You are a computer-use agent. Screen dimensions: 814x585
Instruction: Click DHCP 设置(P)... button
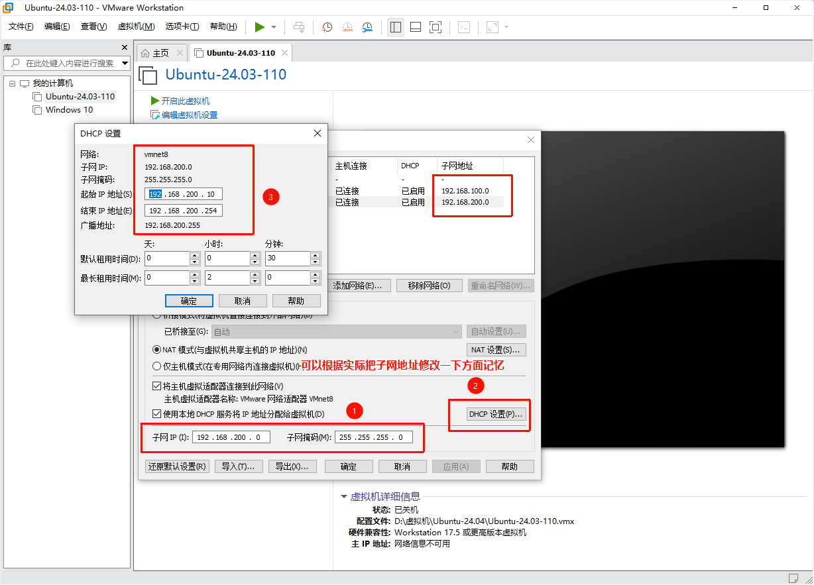click(496, 414)
